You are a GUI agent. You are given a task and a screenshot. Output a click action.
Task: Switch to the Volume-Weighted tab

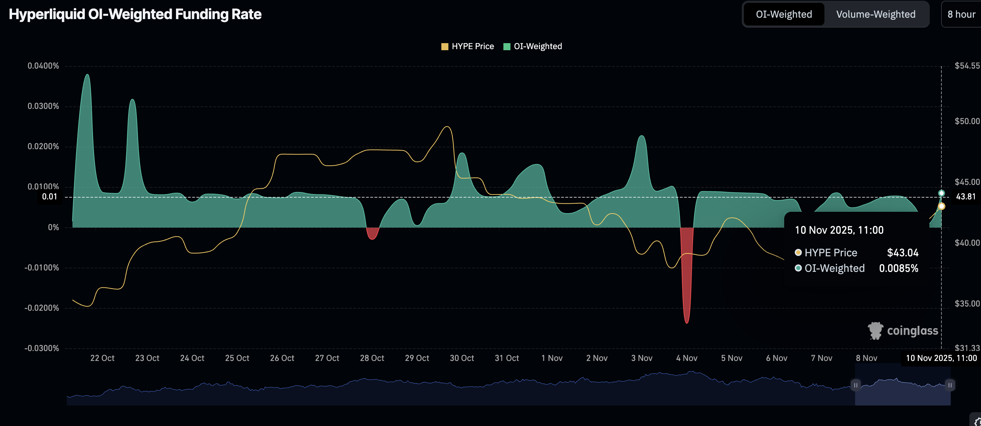click(x=875, y=14)
